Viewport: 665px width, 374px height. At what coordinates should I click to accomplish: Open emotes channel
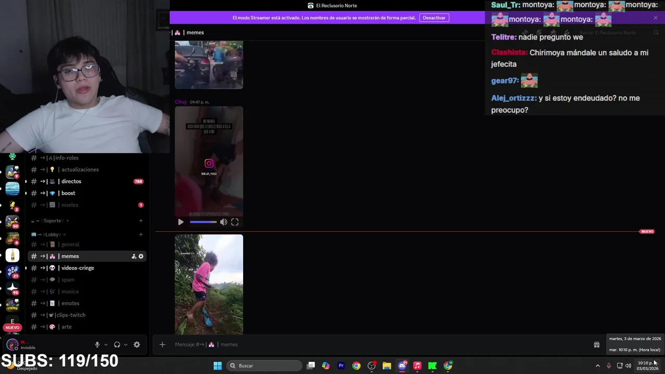coord(87,303)
